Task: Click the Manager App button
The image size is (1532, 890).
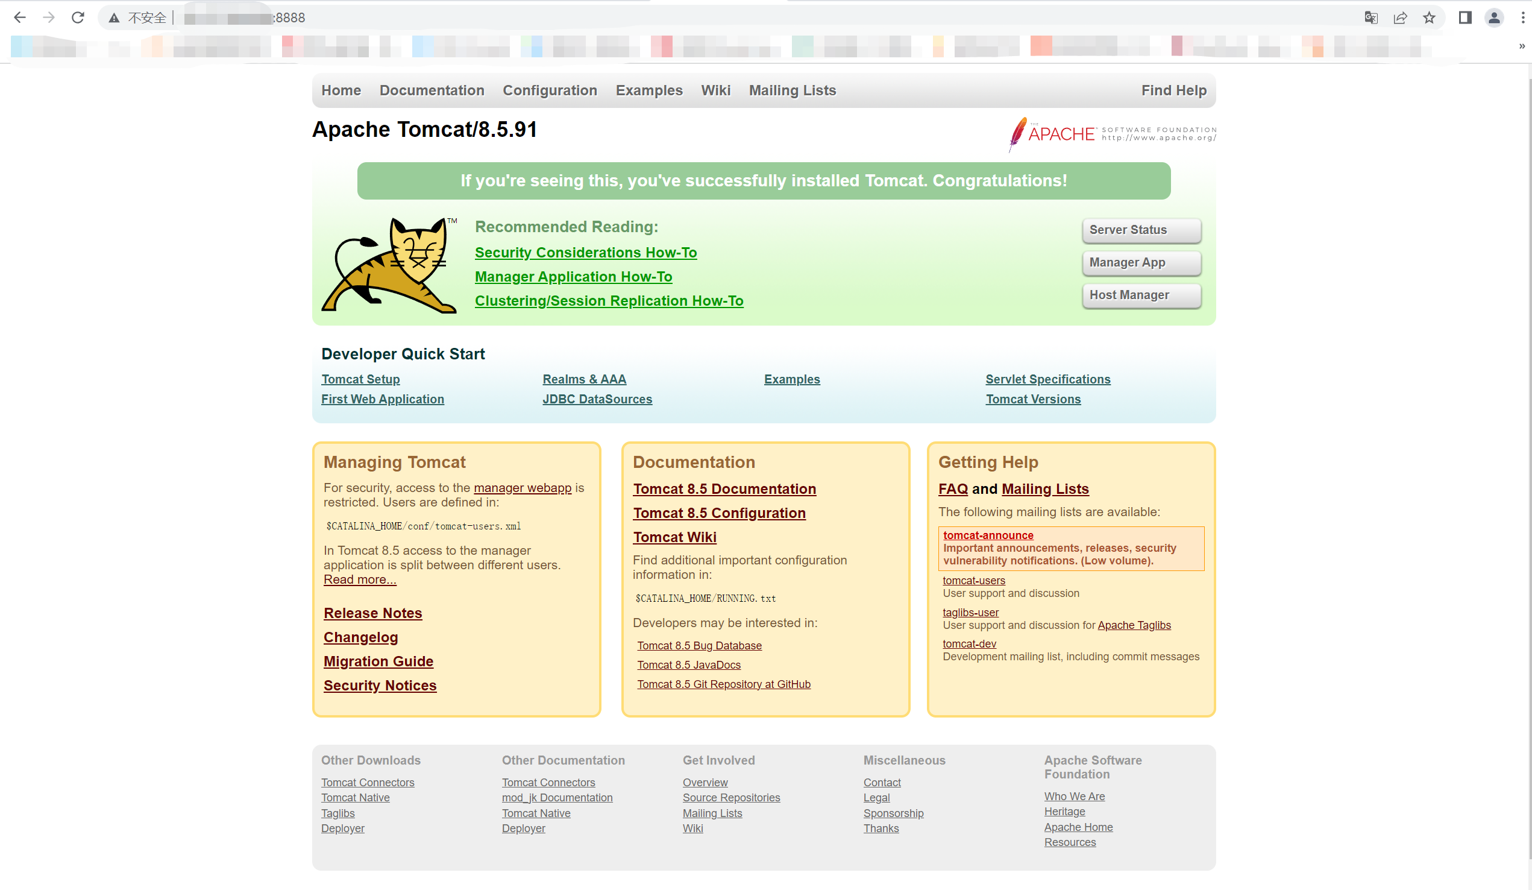Action: [x=1141, y=262]
